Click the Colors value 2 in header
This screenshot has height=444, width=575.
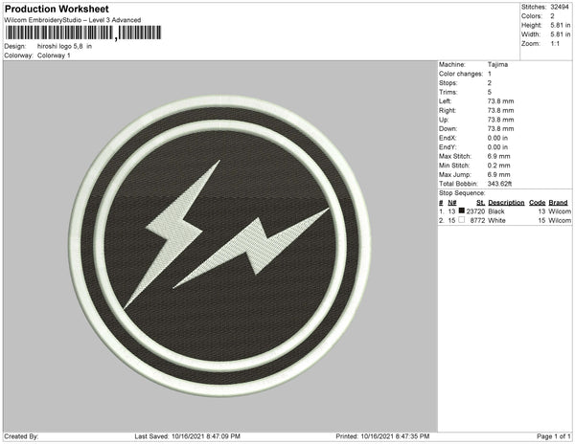552,16
